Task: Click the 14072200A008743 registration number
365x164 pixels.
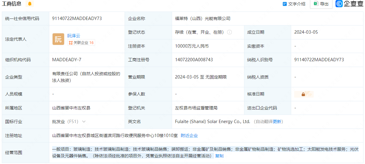Action: click(194, 60)
